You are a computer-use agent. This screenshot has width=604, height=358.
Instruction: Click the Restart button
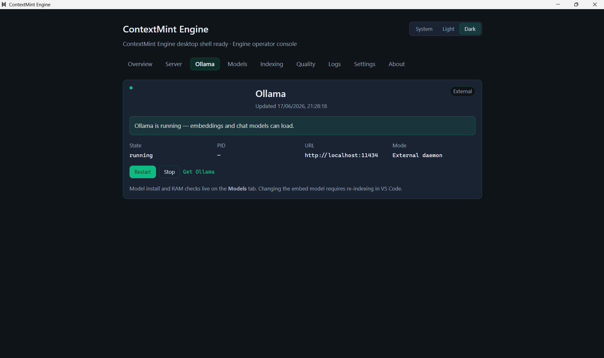[143, 172]
